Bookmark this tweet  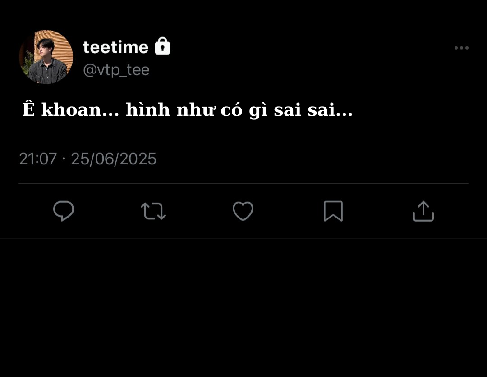coord(333,211)
